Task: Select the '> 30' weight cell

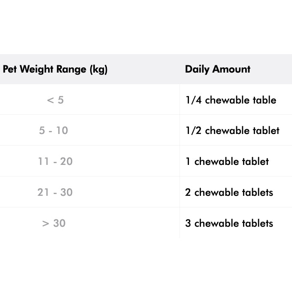Action: [x=54, y=223]
